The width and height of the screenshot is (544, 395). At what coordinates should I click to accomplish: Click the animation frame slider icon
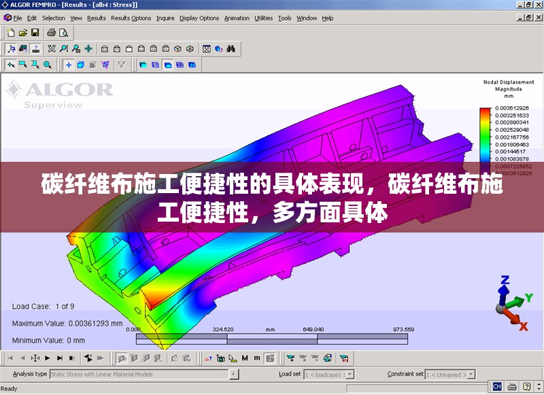[35, 358]
